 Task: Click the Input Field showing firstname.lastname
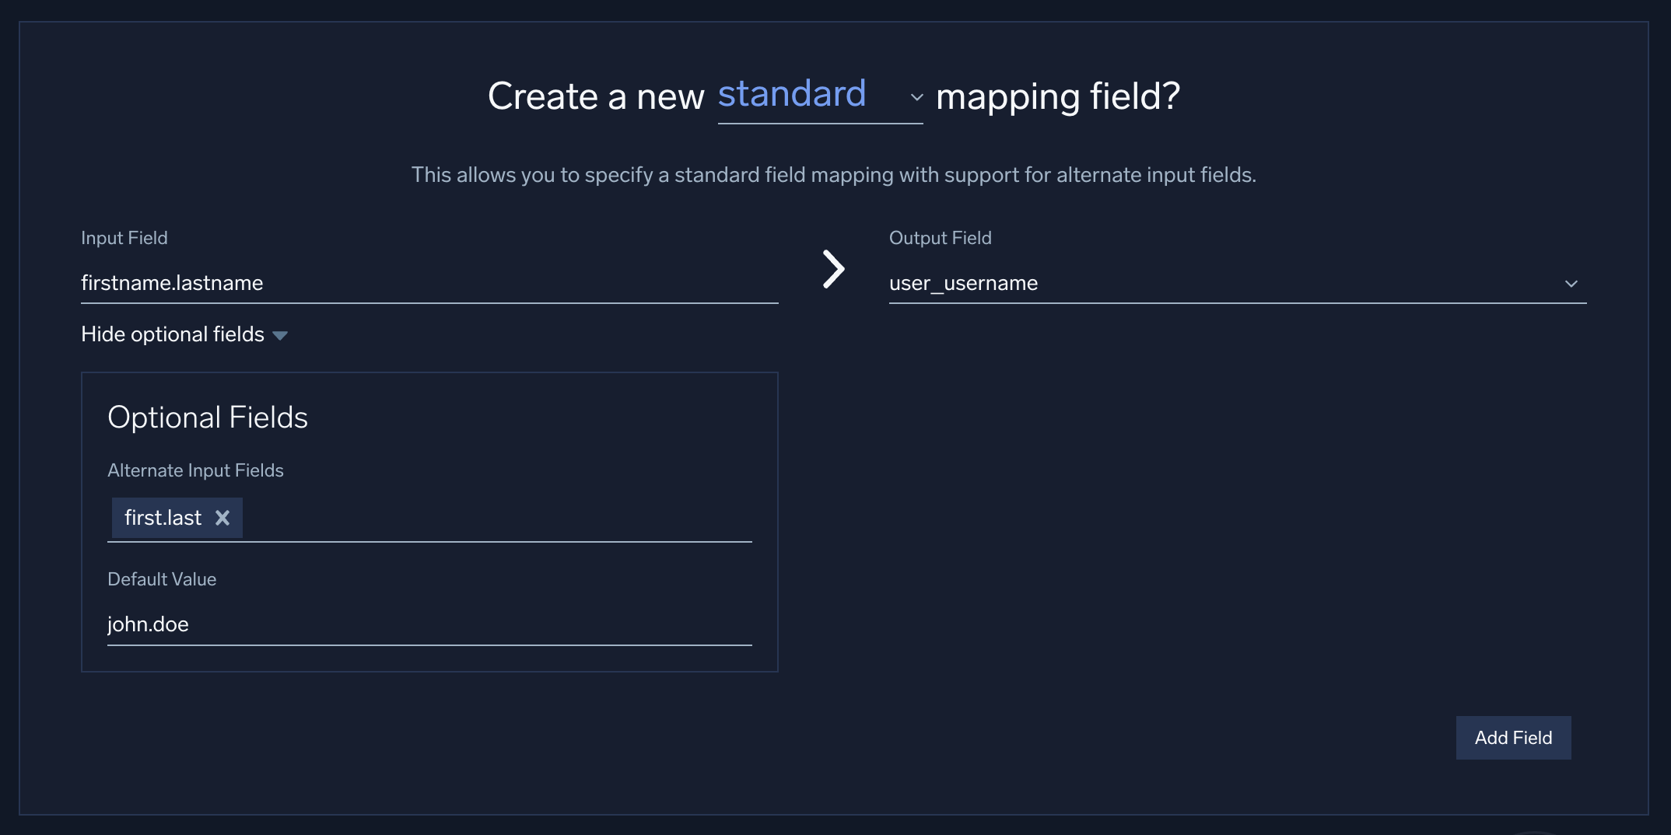point(428,283)
